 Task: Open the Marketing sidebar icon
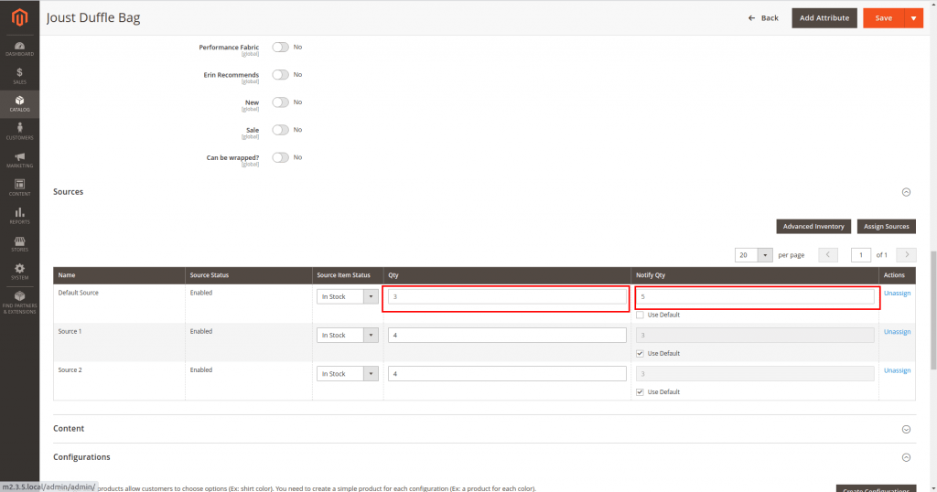19,160
